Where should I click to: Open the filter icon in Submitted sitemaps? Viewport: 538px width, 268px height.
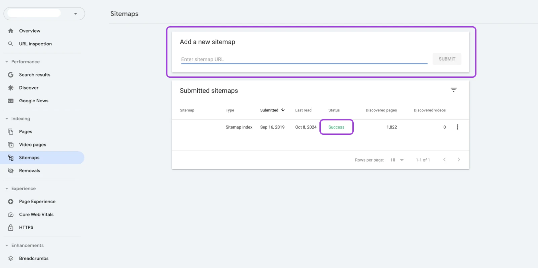454,90
